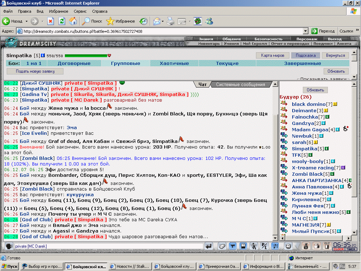This screenshot has height=271, width=361.
Task: Click the P/L translit chat icon
Action: 264,246
